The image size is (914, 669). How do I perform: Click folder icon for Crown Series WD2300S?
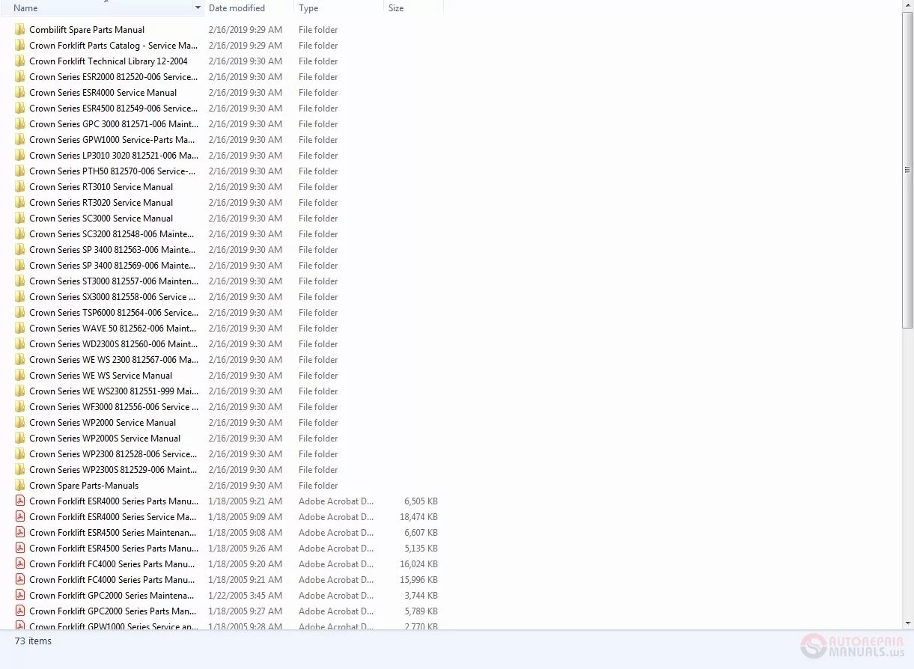click(20, 344)
